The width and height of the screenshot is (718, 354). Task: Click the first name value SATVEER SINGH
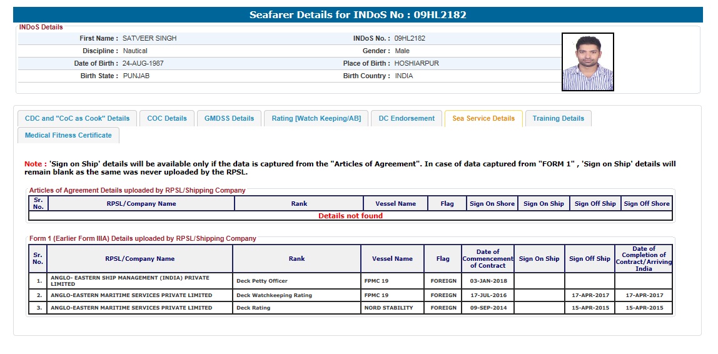pyautogui.click(x=149, y=38)
